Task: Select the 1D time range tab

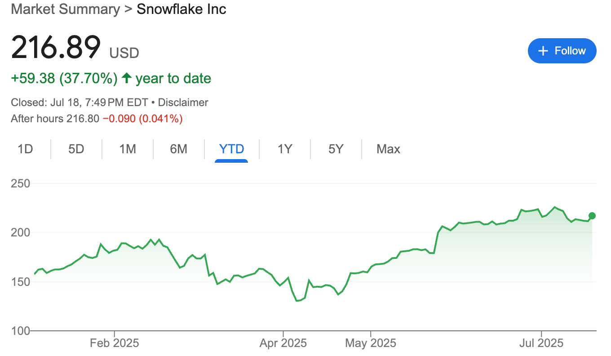Action: pyautogui.click(x=26, y=149)
